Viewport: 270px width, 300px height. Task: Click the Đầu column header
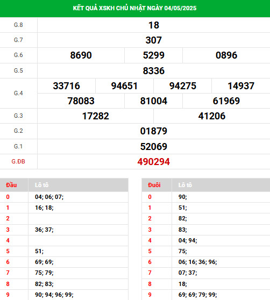pos(11,185)
